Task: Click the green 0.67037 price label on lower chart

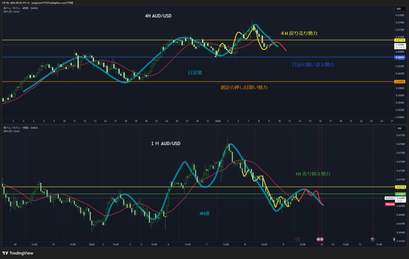Action: pyautogui.click(x=400, y=194)
